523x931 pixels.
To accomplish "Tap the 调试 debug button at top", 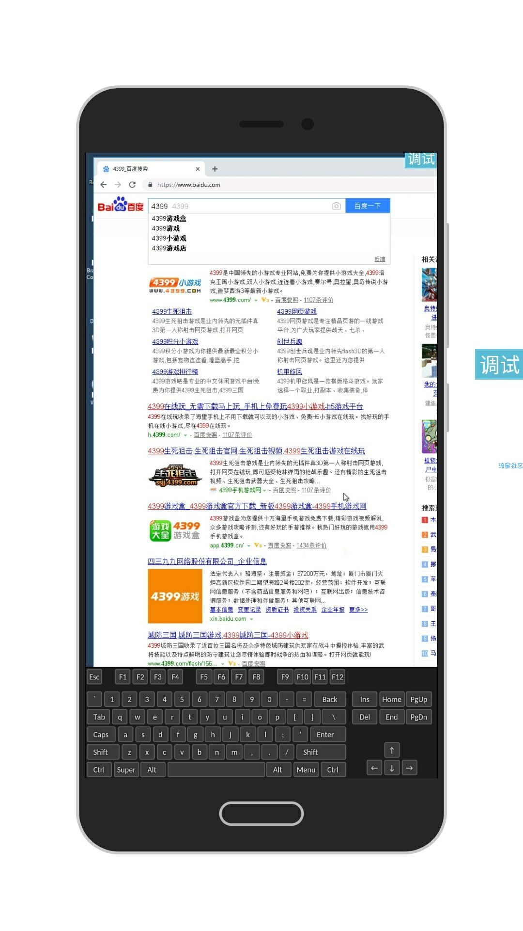I will 421,160.
